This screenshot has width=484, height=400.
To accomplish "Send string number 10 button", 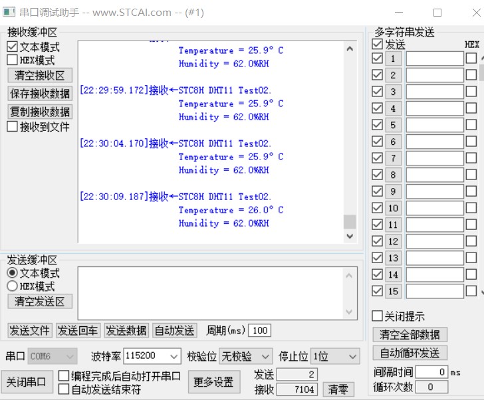I will [394, 208].
